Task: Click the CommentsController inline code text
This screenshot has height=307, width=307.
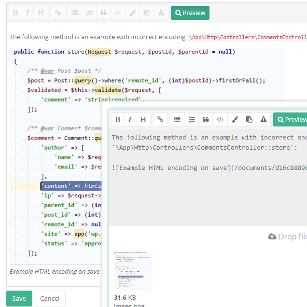Action: tap(247, 37)
